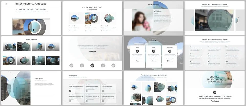
Task: Click the dark icon in Donec facilisis card
Action: 70,91
